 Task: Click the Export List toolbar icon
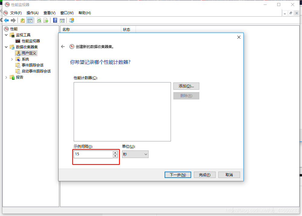[x=46, y=20]
